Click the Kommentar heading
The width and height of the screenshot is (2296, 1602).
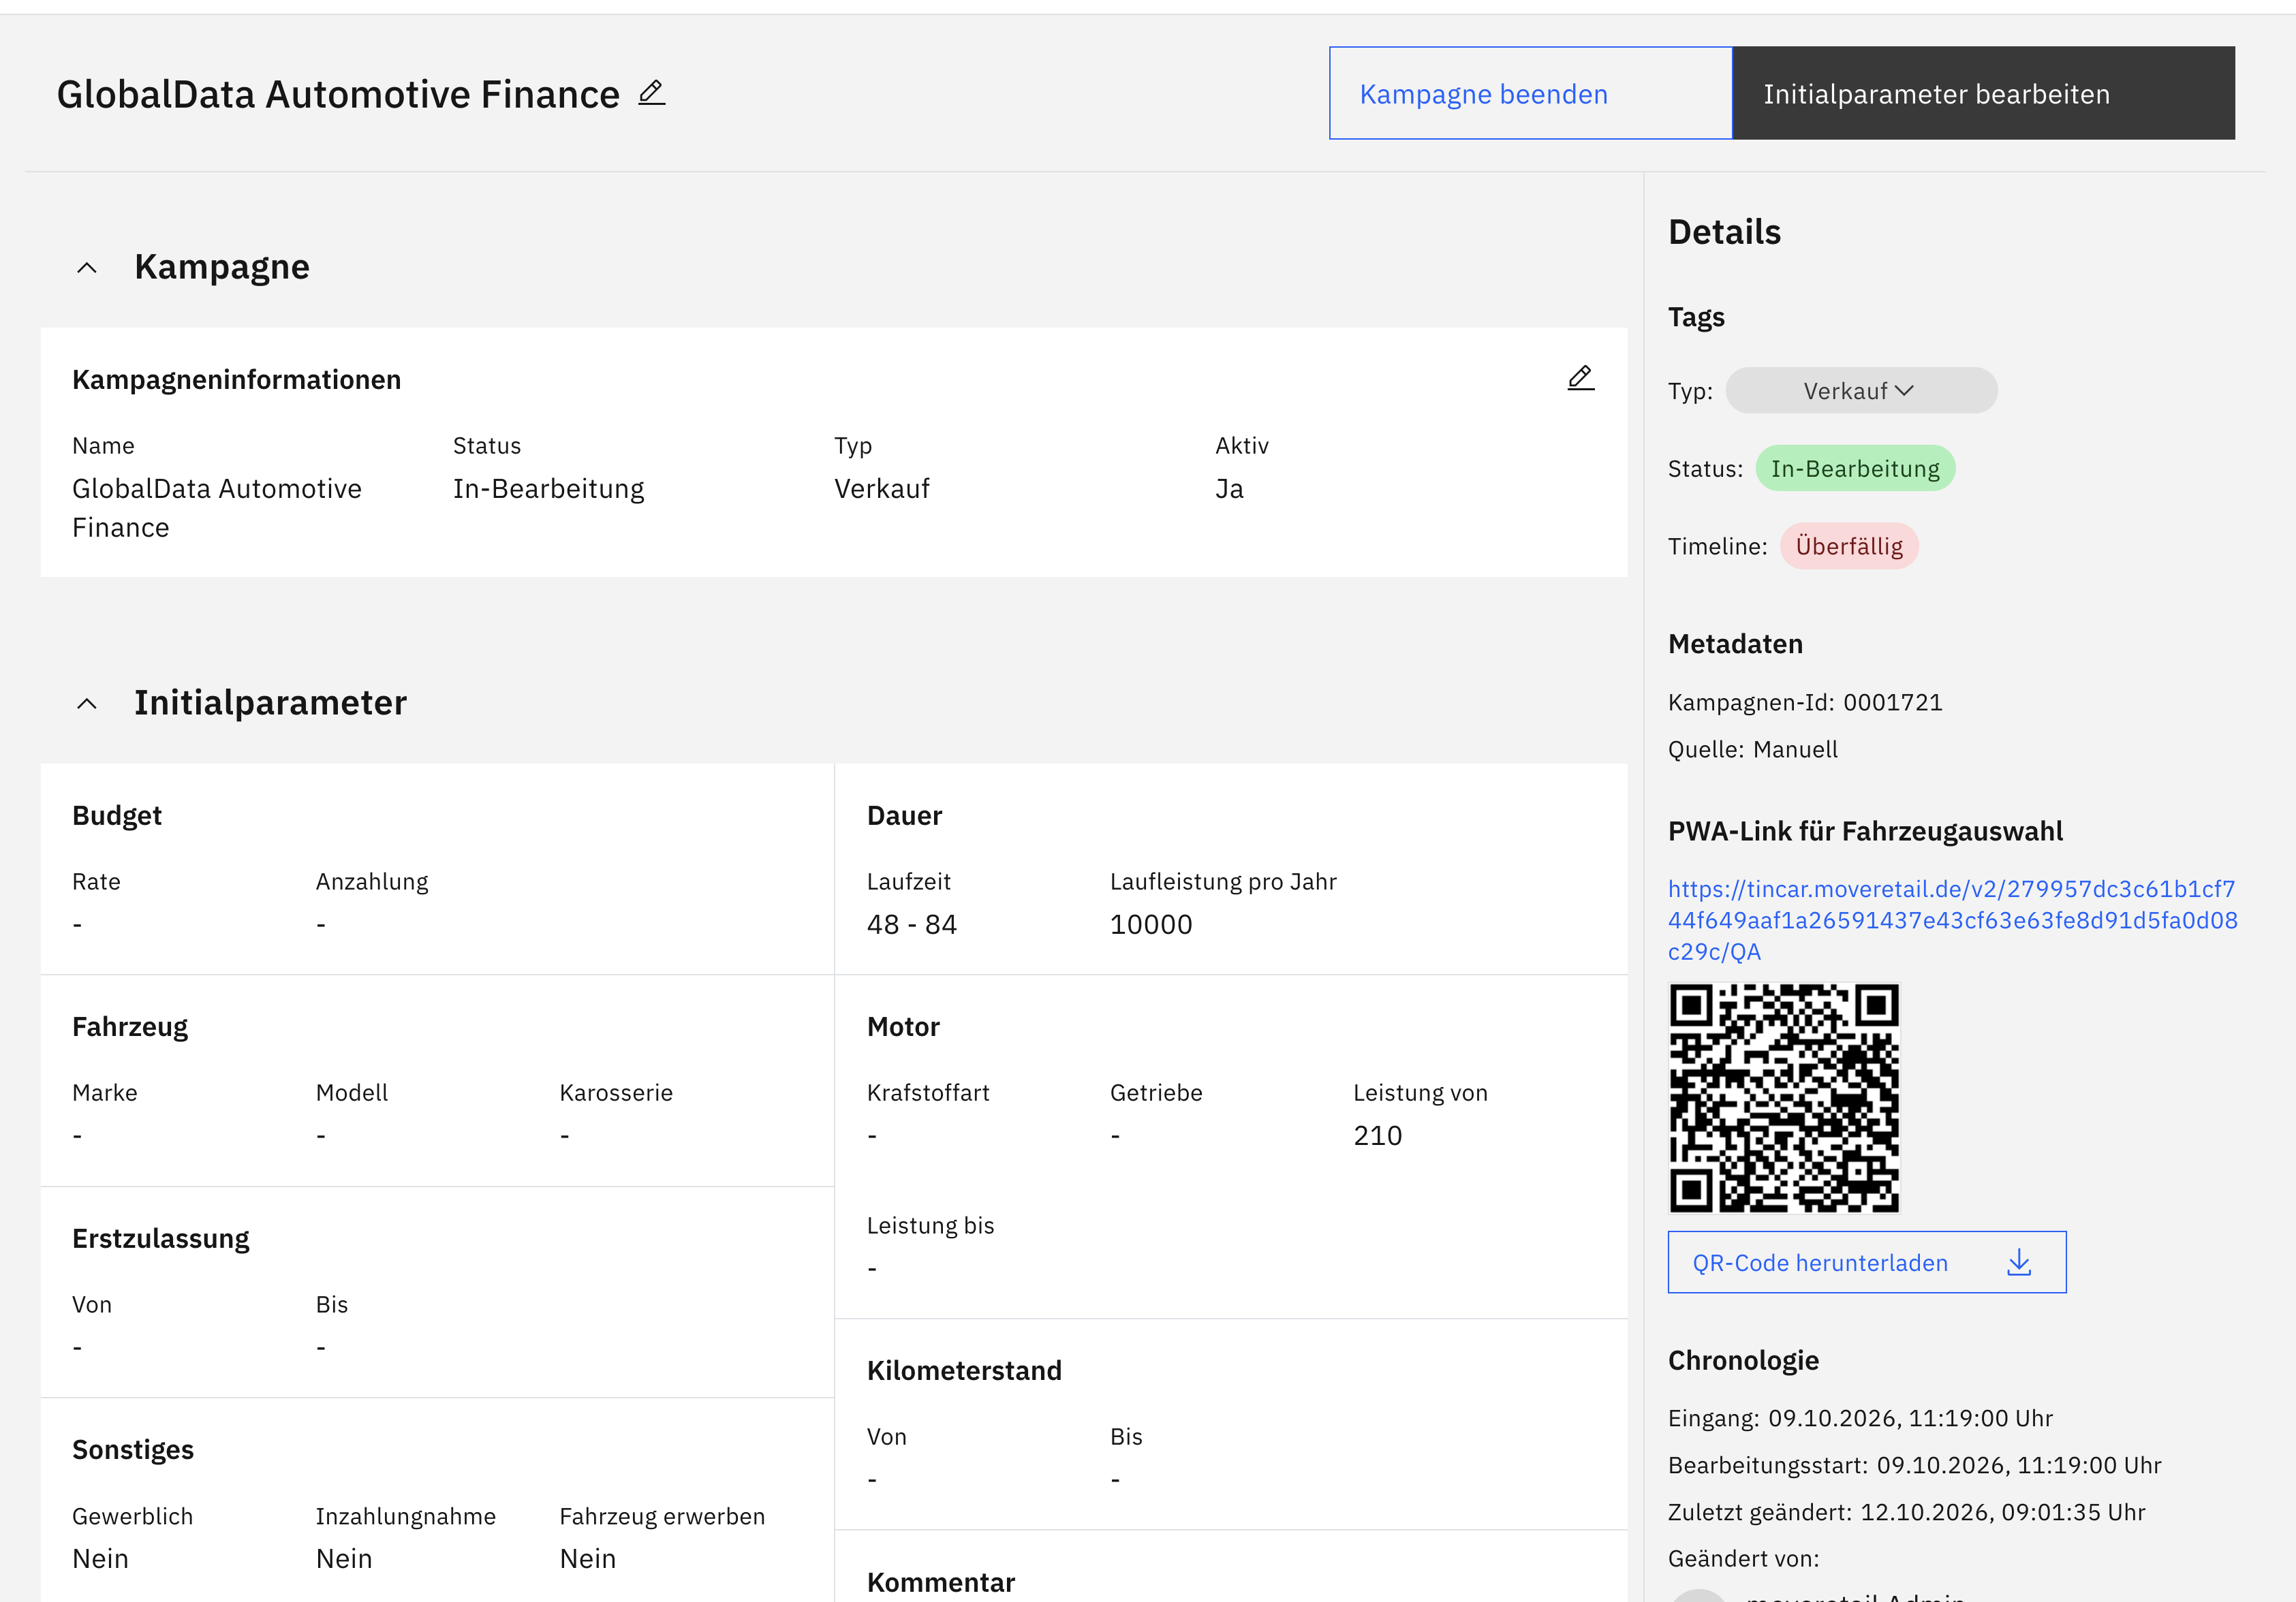point(941,1582)
